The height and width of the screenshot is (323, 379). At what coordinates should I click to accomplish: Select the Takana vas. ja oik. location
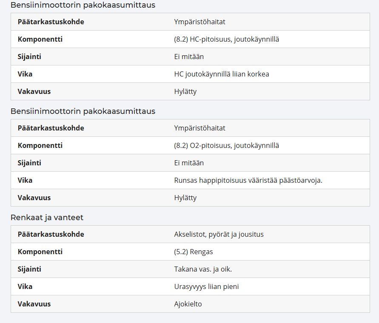[203, 269]
